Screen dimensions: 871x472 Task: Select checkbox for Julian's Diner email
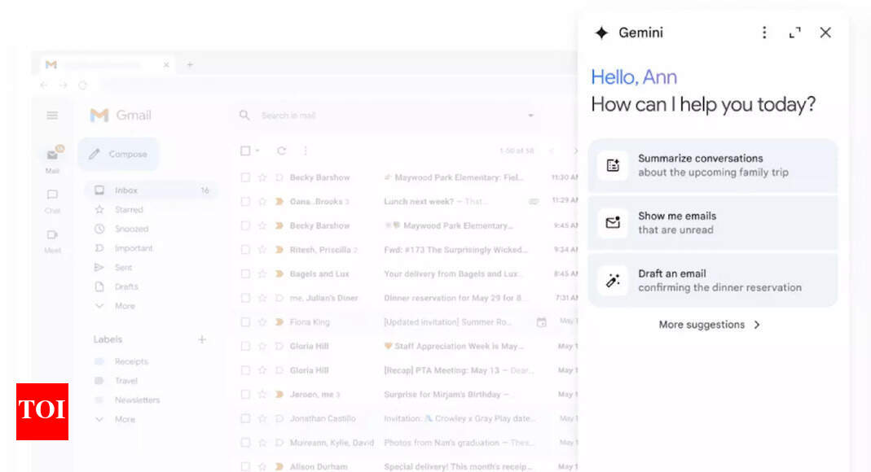tap(245, 298)
